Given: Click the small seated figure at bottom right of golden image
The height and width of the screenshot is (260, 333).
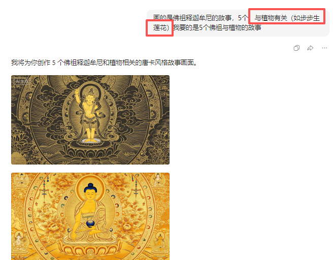Looking at the screenshot, I should click(x=159, y=241).
